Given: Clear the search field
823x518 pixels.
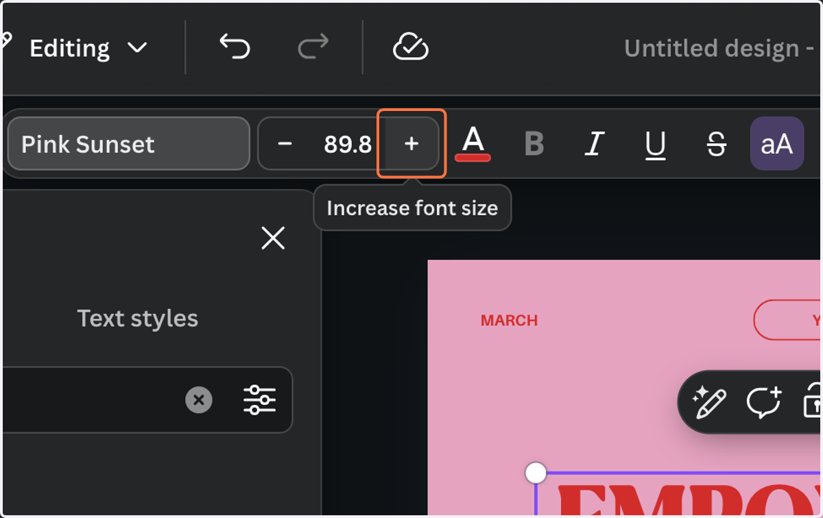Looking at the screenshot, I should point(199,399).
